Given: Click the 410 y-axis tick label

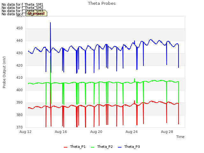Looking at the screenshot, I should click(x=19, y=78).
